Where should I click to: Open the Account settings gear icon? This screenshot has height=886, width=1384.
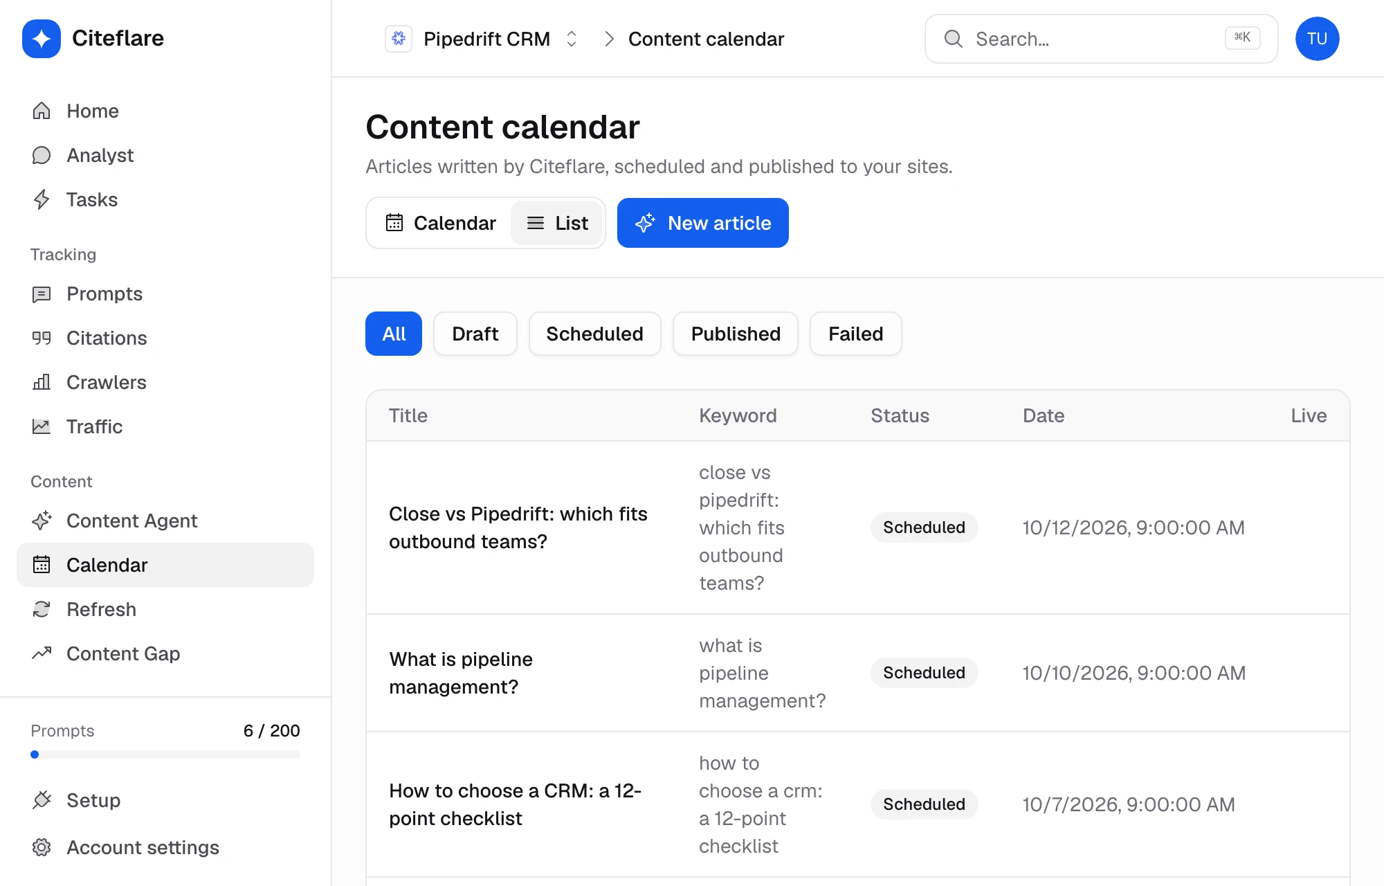(x=42, y=847)
